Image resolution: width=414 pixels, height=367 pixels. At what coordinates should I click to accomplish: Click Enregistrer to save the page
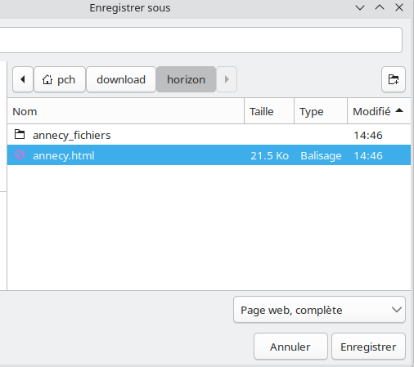[x=368, y=347]
